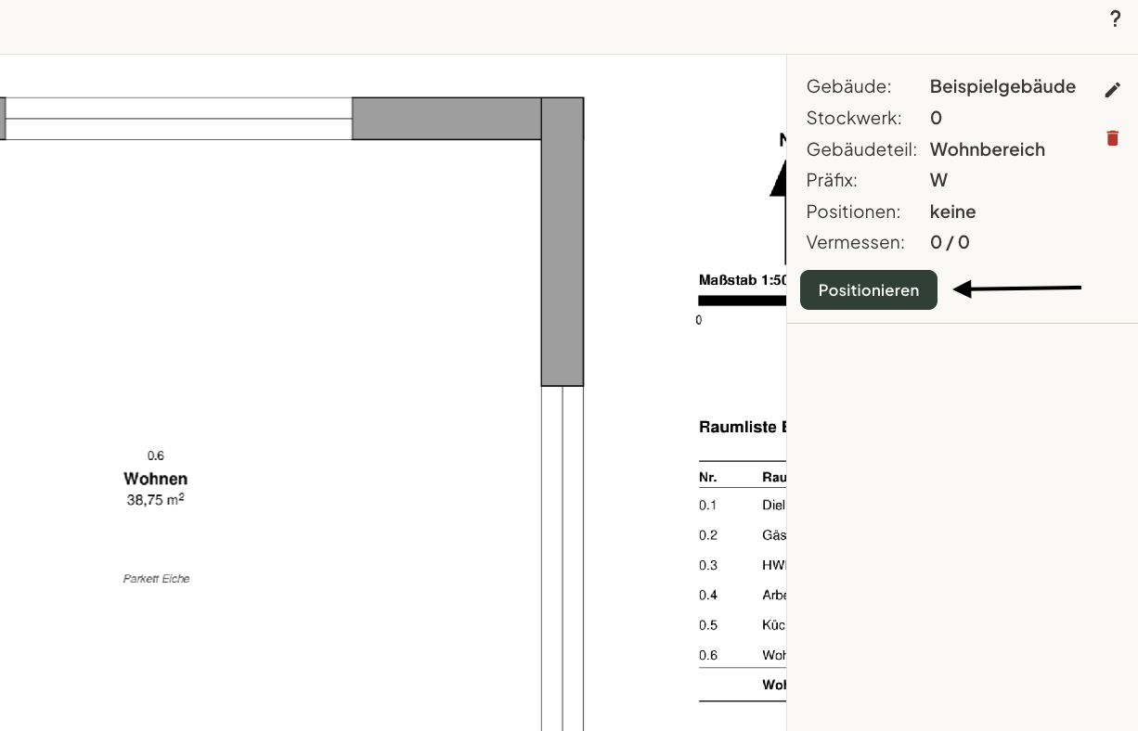Click the Nr. column header
Viewport: 1138px width, 731px height.
point(707,478)
